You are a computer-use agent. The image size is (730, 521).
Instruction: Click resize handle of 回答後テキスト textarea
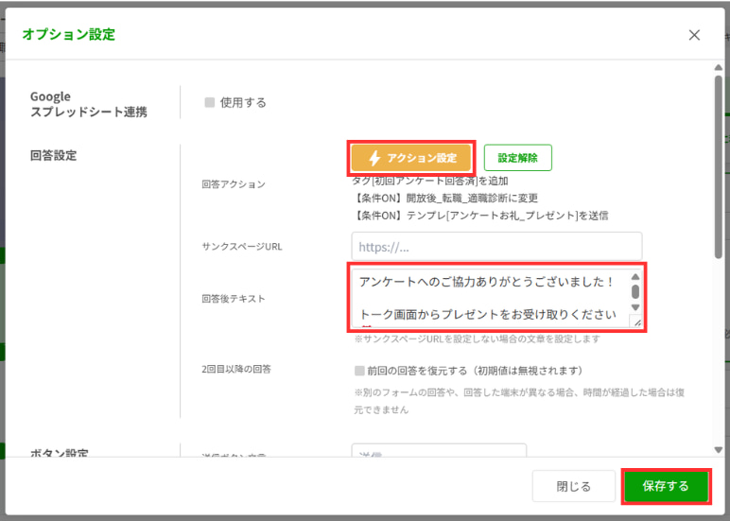coord(636,321)
